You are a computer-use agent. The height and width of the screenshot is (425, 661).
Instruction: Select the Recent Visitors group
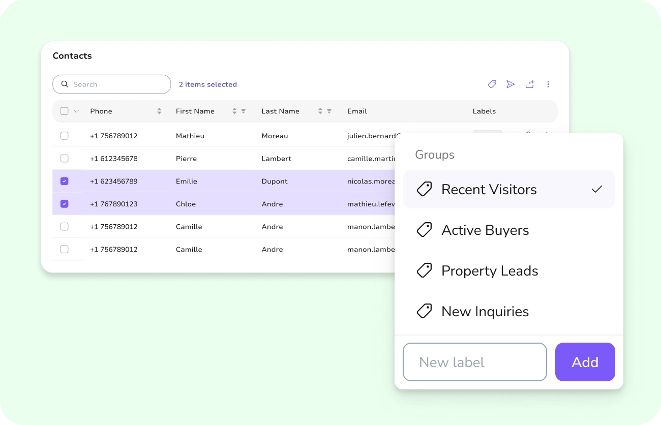[508, 190]
